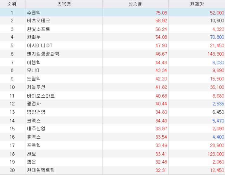Sort by the 순위 column header
The width and height of the screenshot is (225, 175).
(x=13, y=4)
